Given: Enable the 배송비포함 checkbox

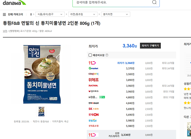Looking at the screenshot, I should (90, 55).
